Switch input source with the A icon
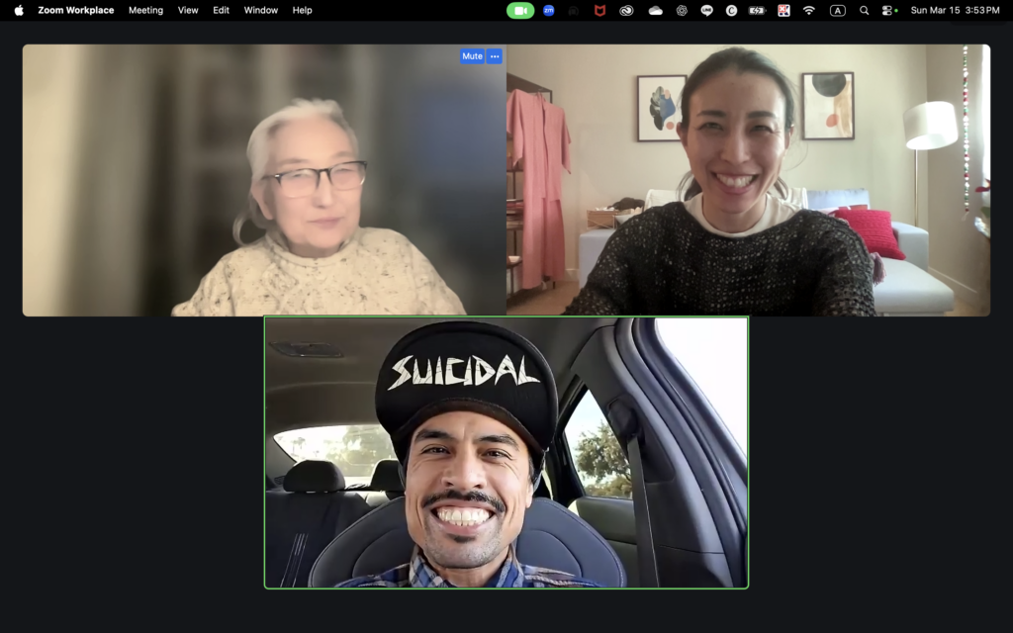This screenshot has width=1013, height=633. coord(838,10)
